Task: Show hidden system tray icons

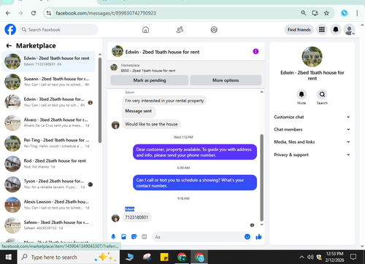Action: point(301,257)
